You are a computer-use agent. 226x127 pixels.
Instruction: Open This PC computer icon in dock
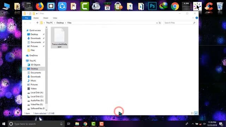(6, 6)
